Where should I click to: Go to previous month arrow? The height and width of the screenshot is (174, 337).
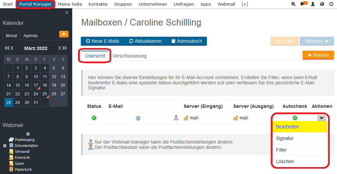pos(12,48)
